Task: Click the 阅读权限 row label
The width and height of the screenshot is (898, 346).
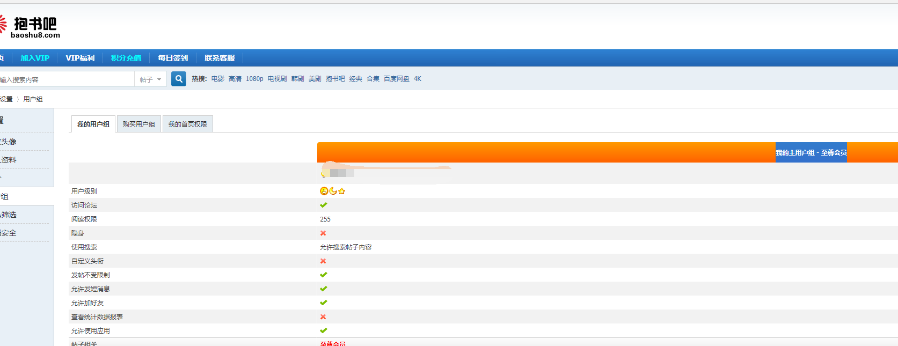Action: [84, 219]
